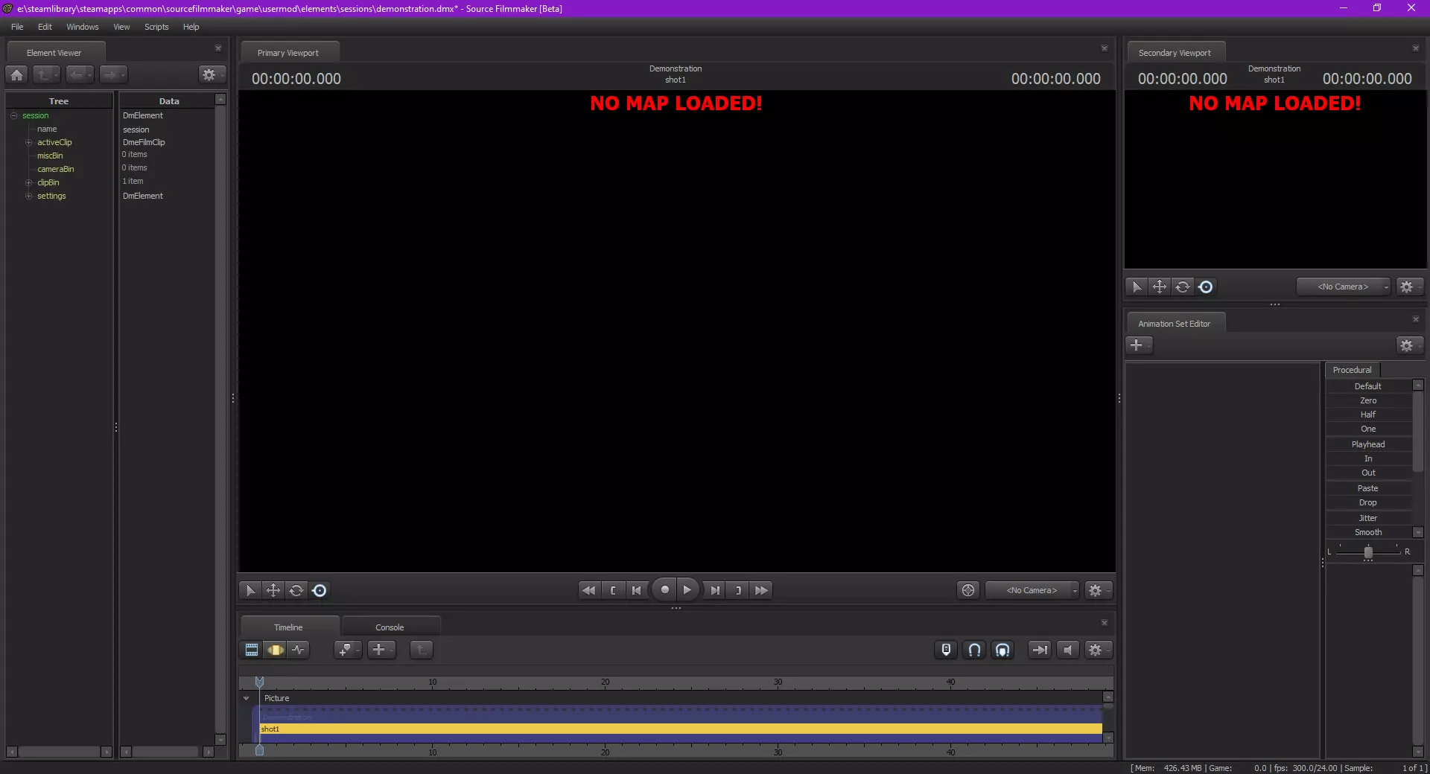
Task: Apply the Smooth procedural preset
Action: [x=1368, y=532]
